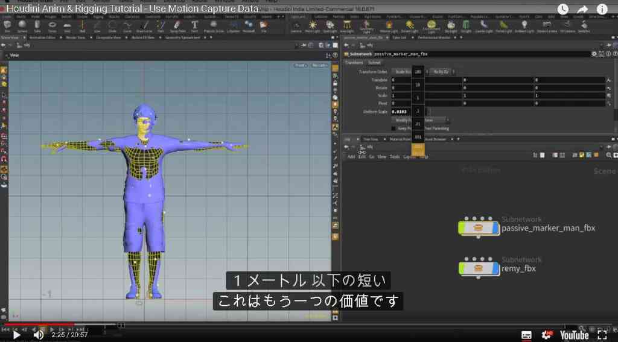Select the Platonic Solids shelf tool
This screenshot has height=342, width=618.
pos(214,27)
